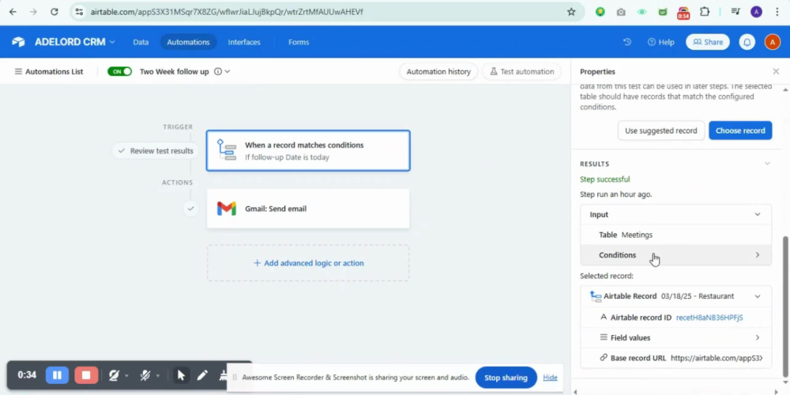Switch to the Automations tab
The width and height of the screenshot is (790, 395).
[189, 42]
